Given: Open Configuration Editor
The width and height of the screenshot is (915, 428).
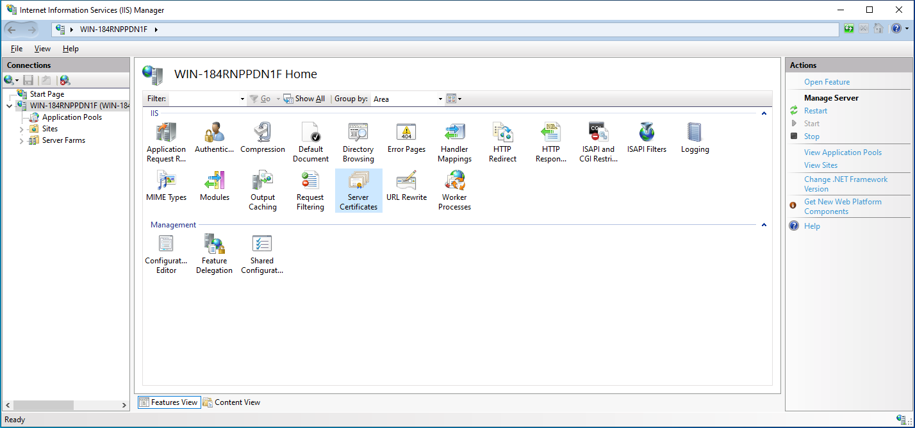Looking at the screenshot, I should tap(167, 254).
